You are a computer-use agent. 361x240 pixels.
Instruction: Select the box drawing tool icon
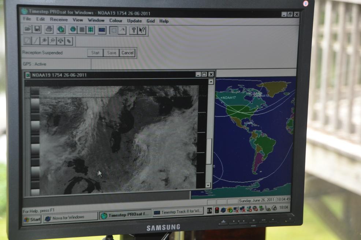click(x=27, y=41)
